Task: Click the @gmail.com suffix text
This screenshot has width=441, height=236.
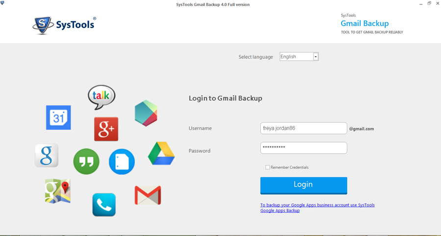Action: point(362,129)
